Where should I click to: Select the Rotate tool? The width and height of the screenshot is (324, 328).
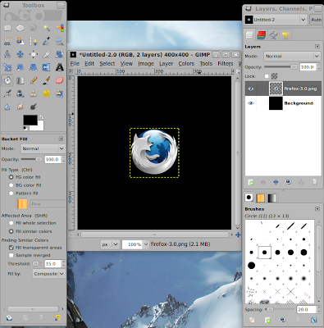60,54
